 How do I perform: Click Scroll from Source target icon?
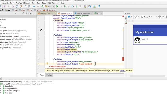click(23, 13)
